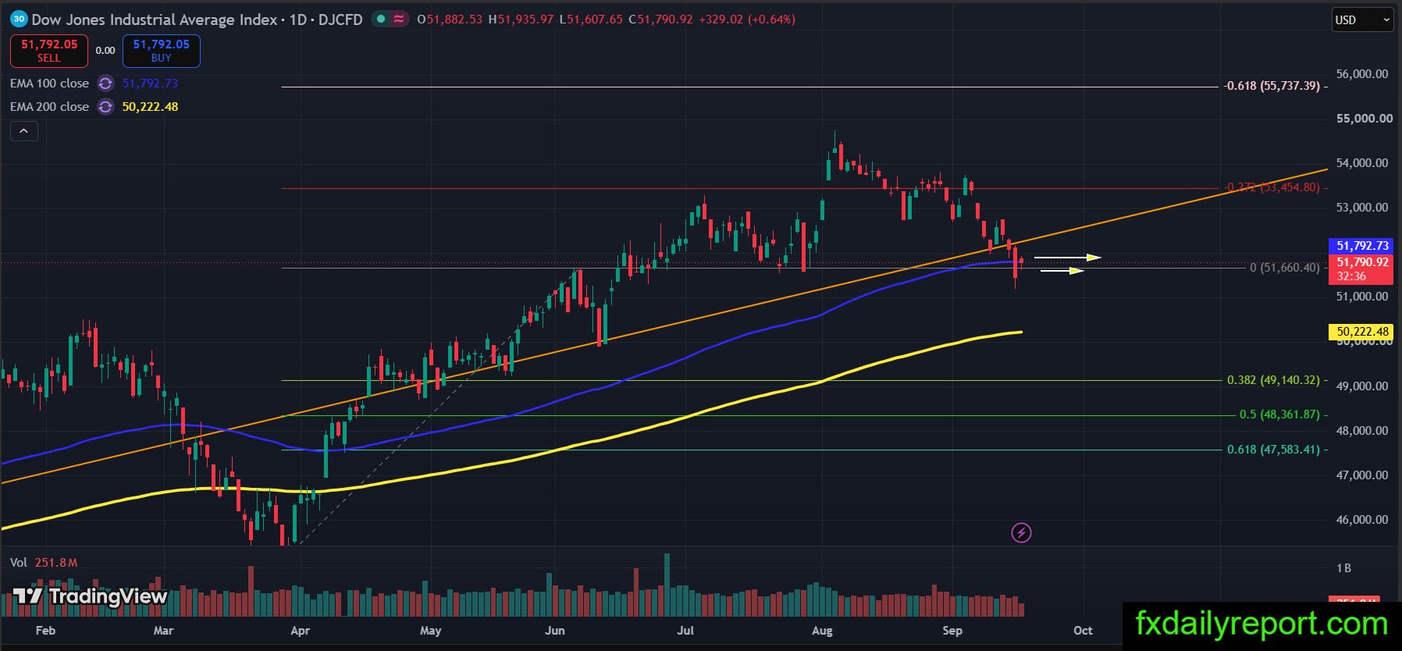Click the green market status dot
The image size is (1402, 651).
point(380,19)
